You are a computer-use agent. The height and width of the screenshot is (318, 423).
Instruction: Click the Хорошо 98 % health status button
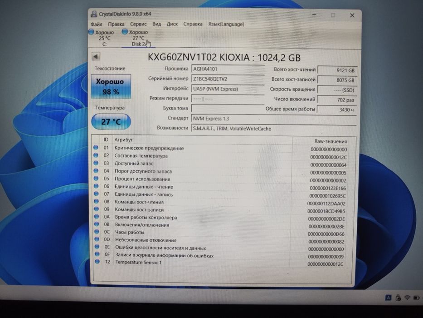(111, 86)
